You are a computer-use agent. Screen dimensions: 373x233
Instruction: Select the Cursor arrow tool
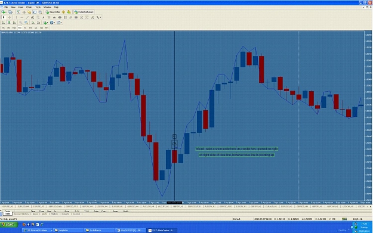pos(4,17)
